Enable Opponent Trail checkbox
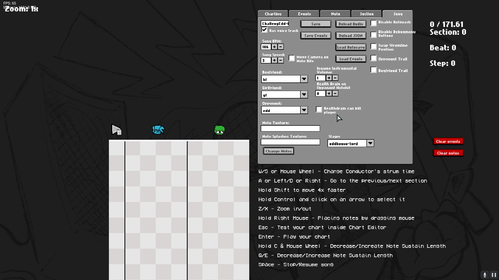Viewport: 499px width, 280px height. pos(373,58)
